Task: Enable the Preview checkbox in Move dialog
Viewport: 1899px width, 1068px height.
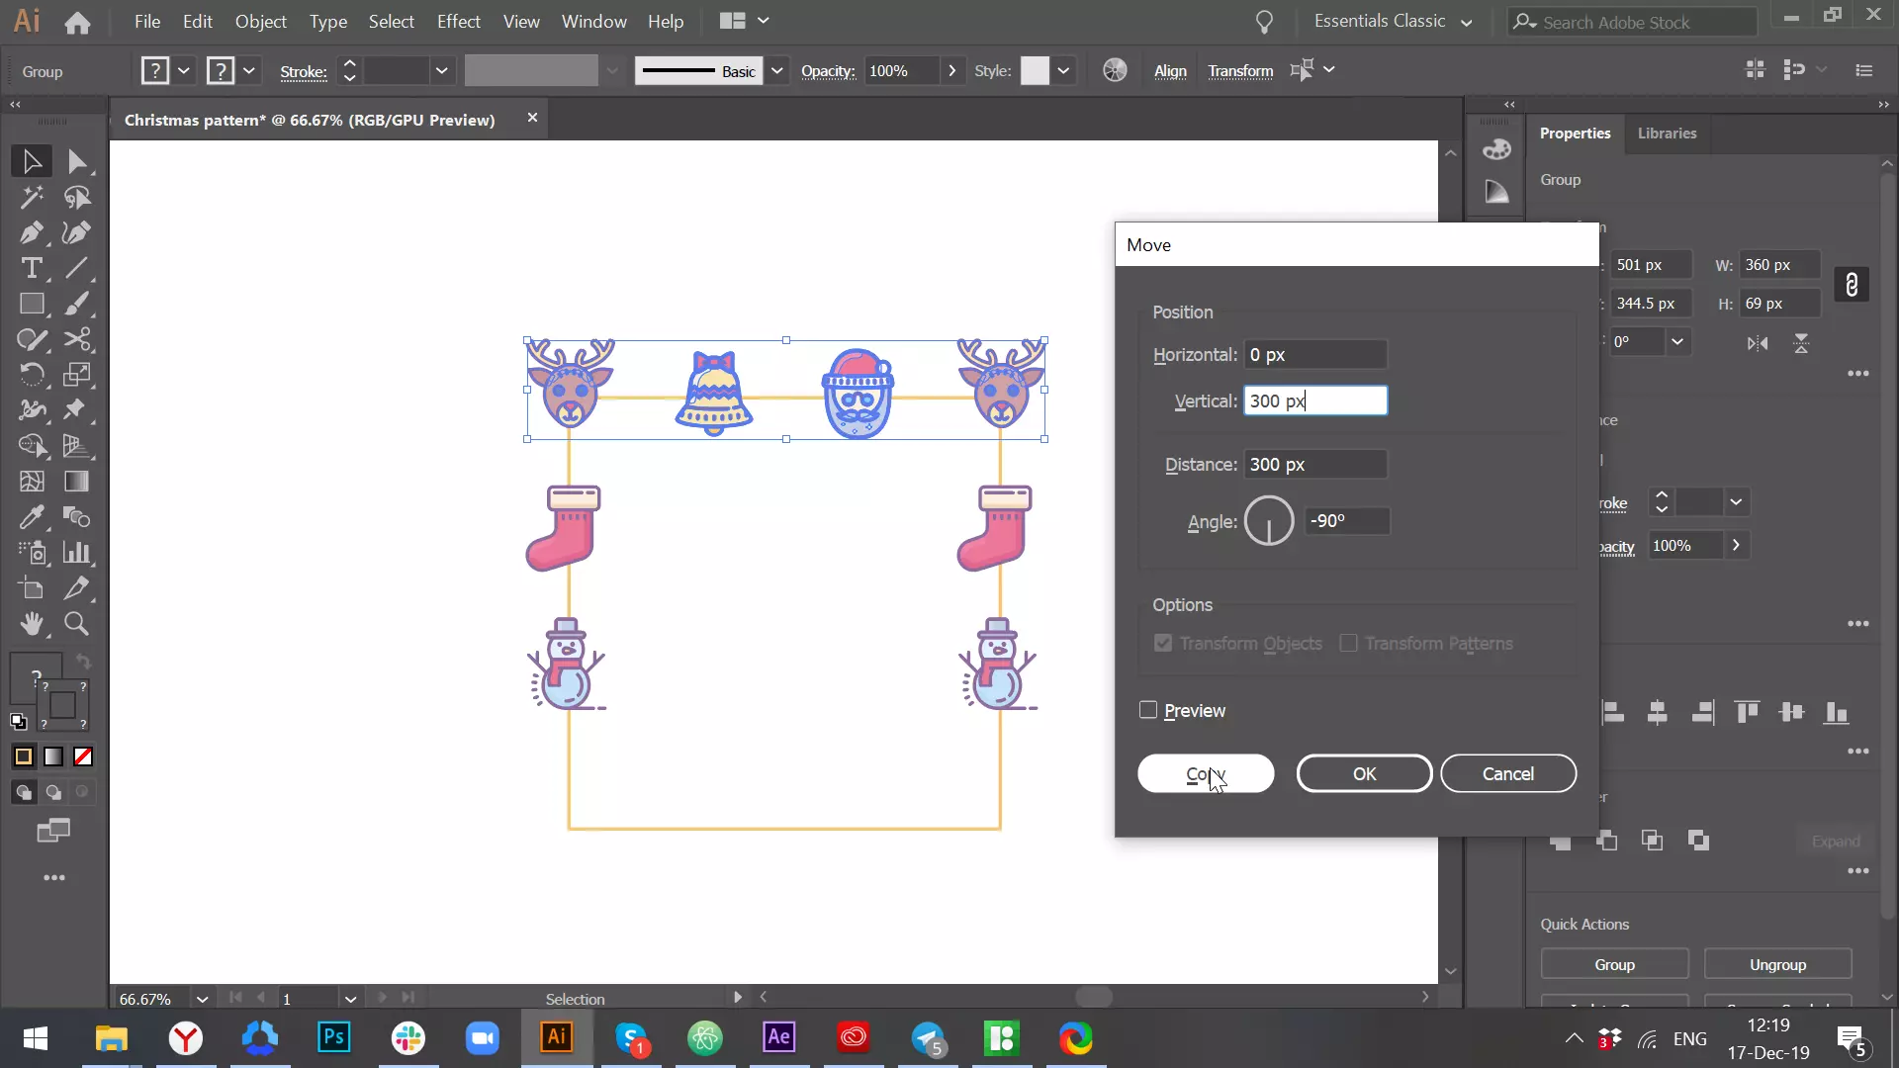Action: click(x=1148, y=710)
